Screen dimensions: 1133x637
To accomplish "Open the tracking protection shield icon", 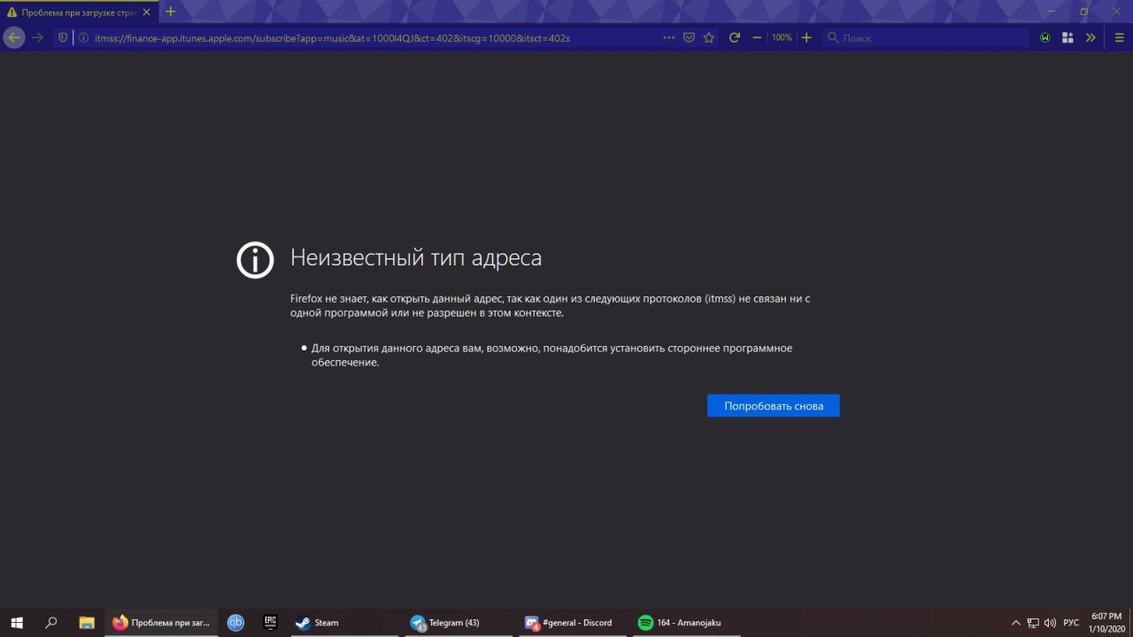I will (64, 37).
